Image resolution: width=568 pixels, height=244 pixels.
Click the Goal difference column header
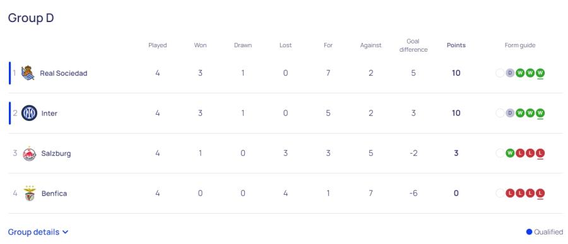click(413, 45)
